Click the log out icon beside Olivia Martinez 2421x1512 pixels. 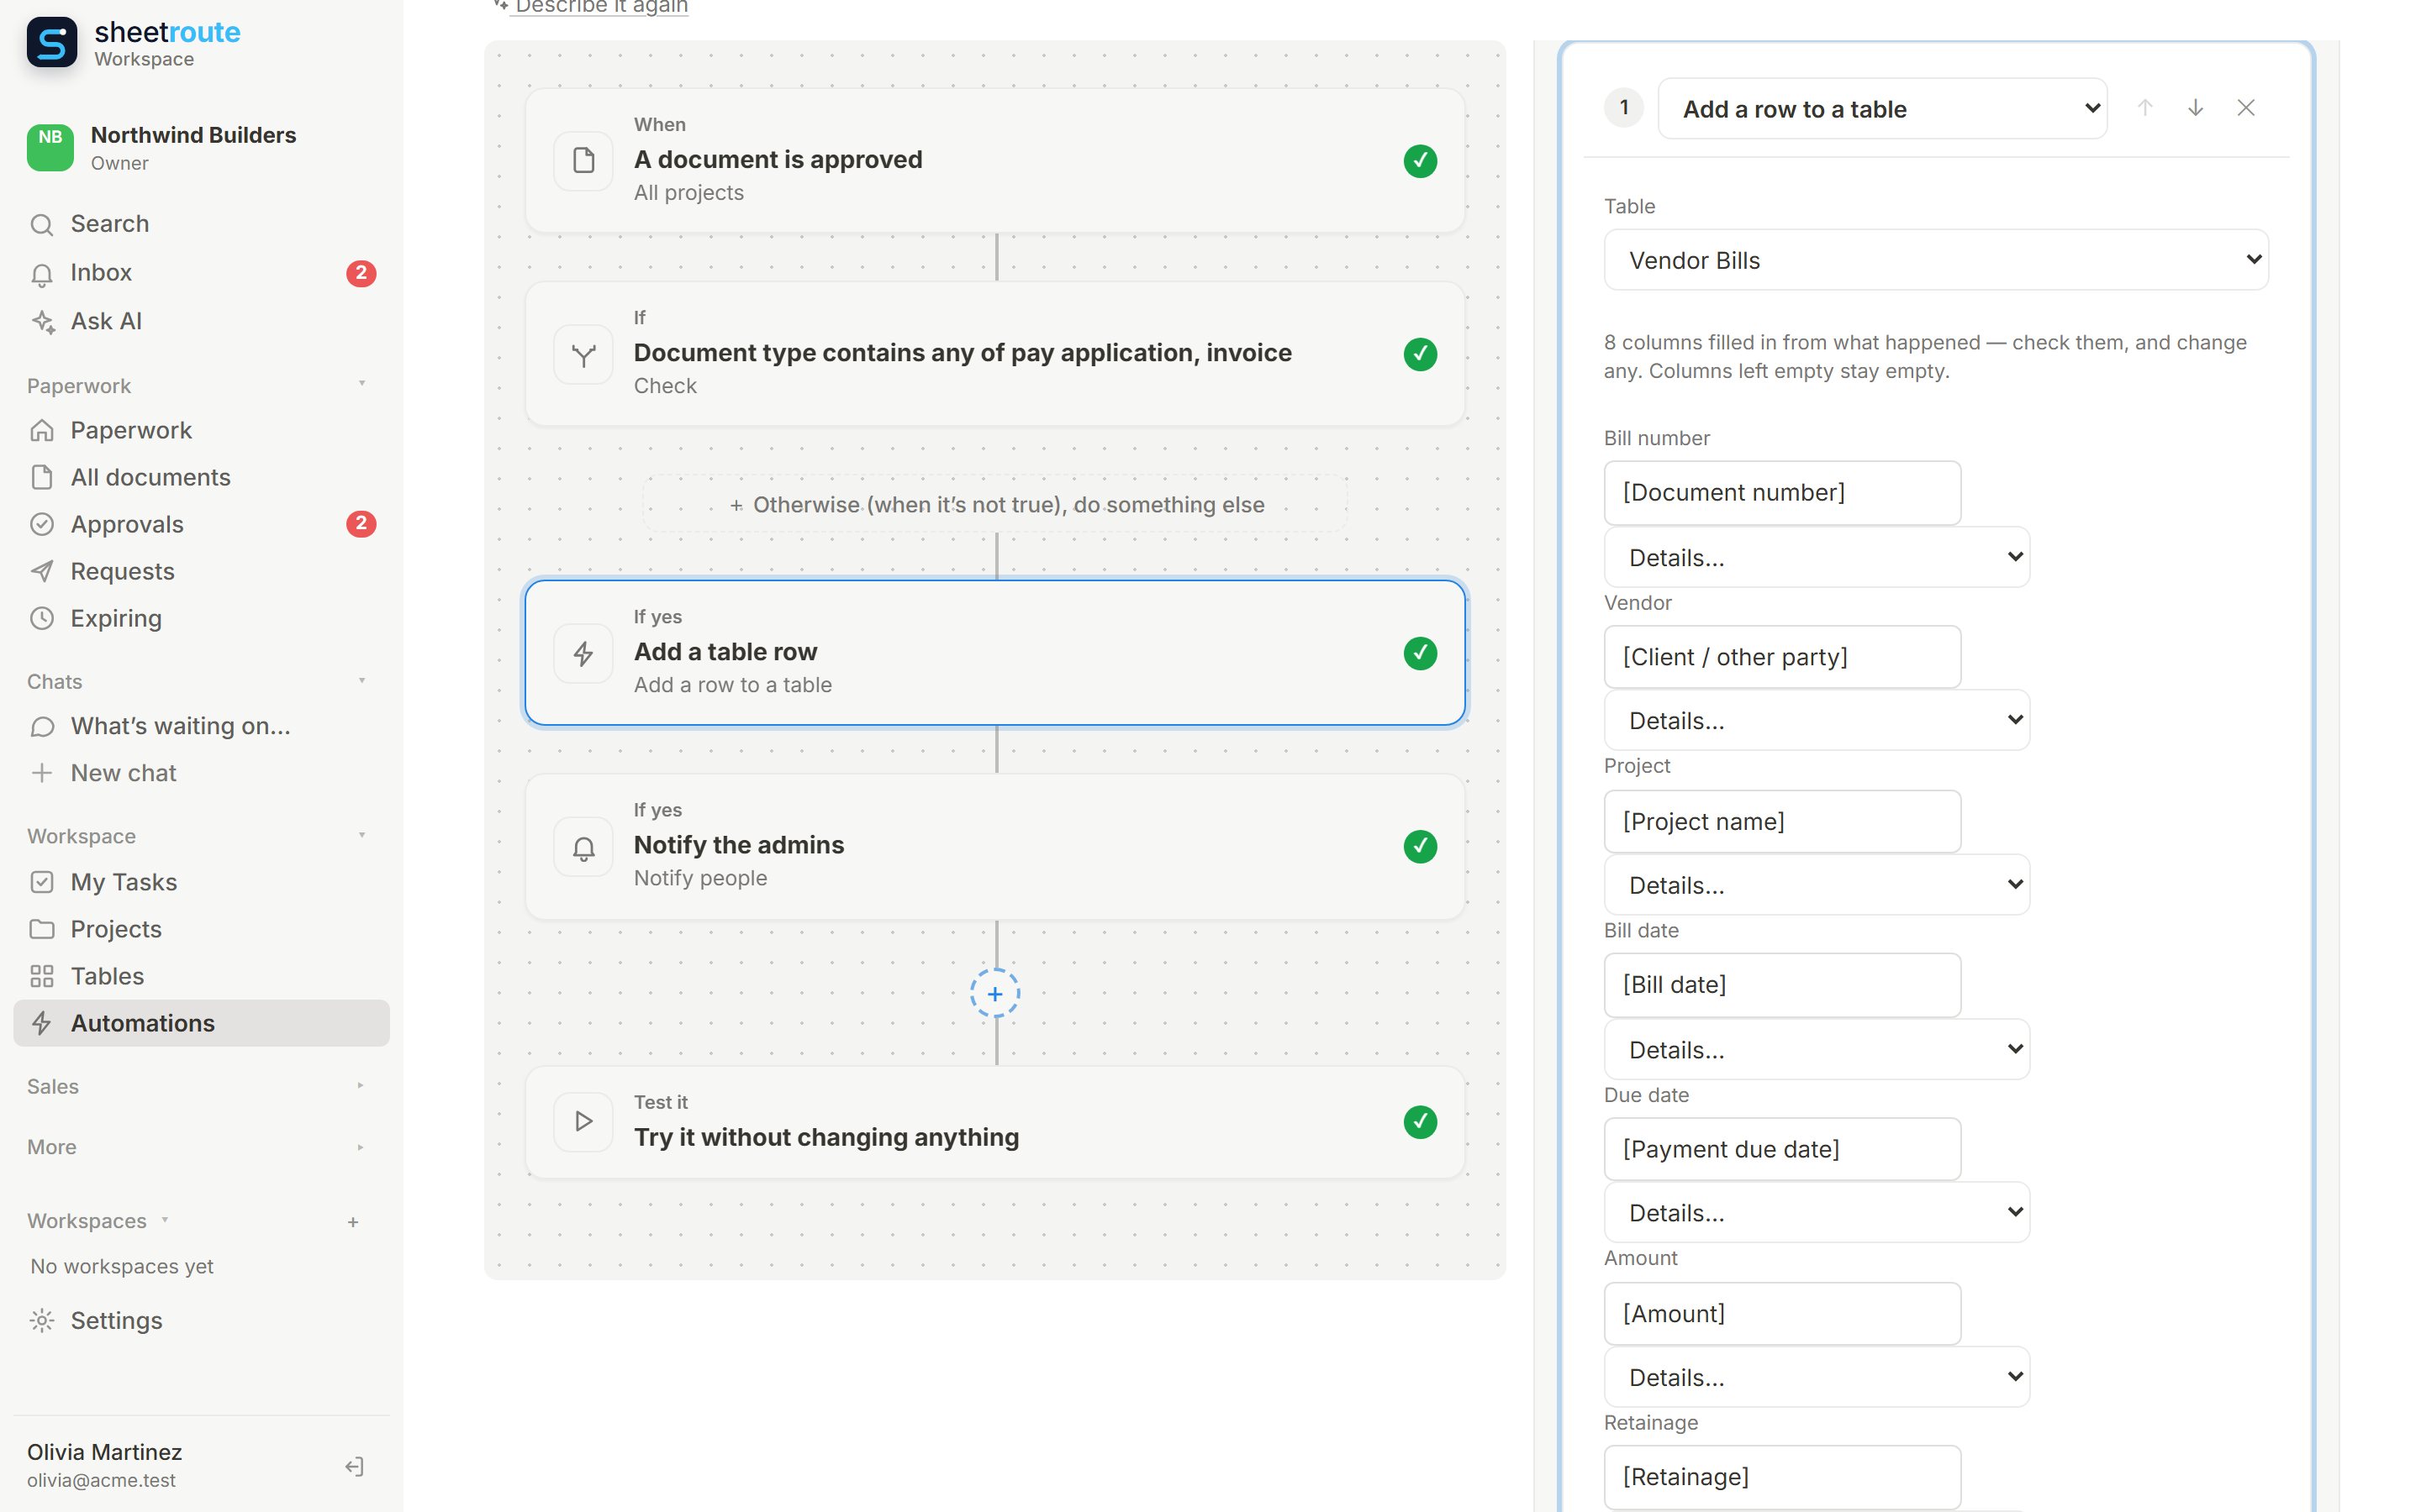354,1466
